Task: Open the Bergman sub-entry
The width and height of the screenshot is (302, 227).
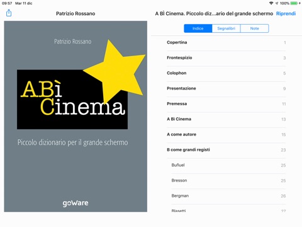Action: click(x=228, y=196)
